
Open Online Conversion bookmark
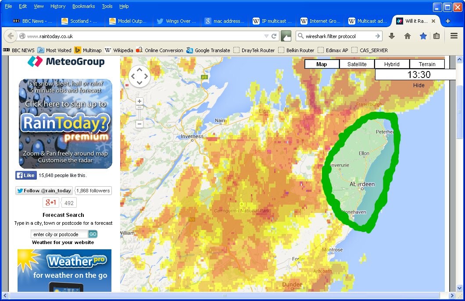pos(160,50)
